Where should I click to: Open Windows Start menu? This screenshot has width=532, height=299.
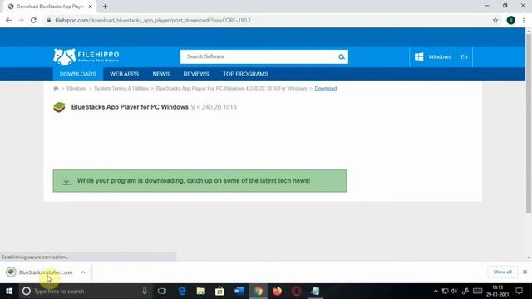tap(9, 292)
